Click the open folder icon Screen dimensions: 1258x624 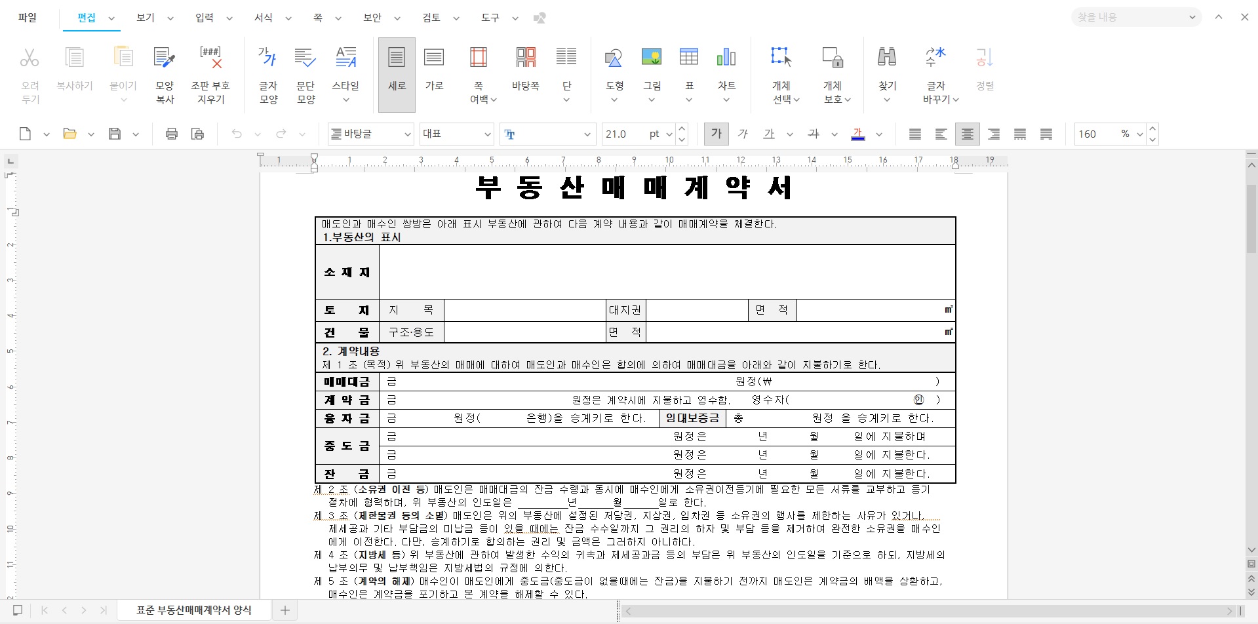[69, 134]
